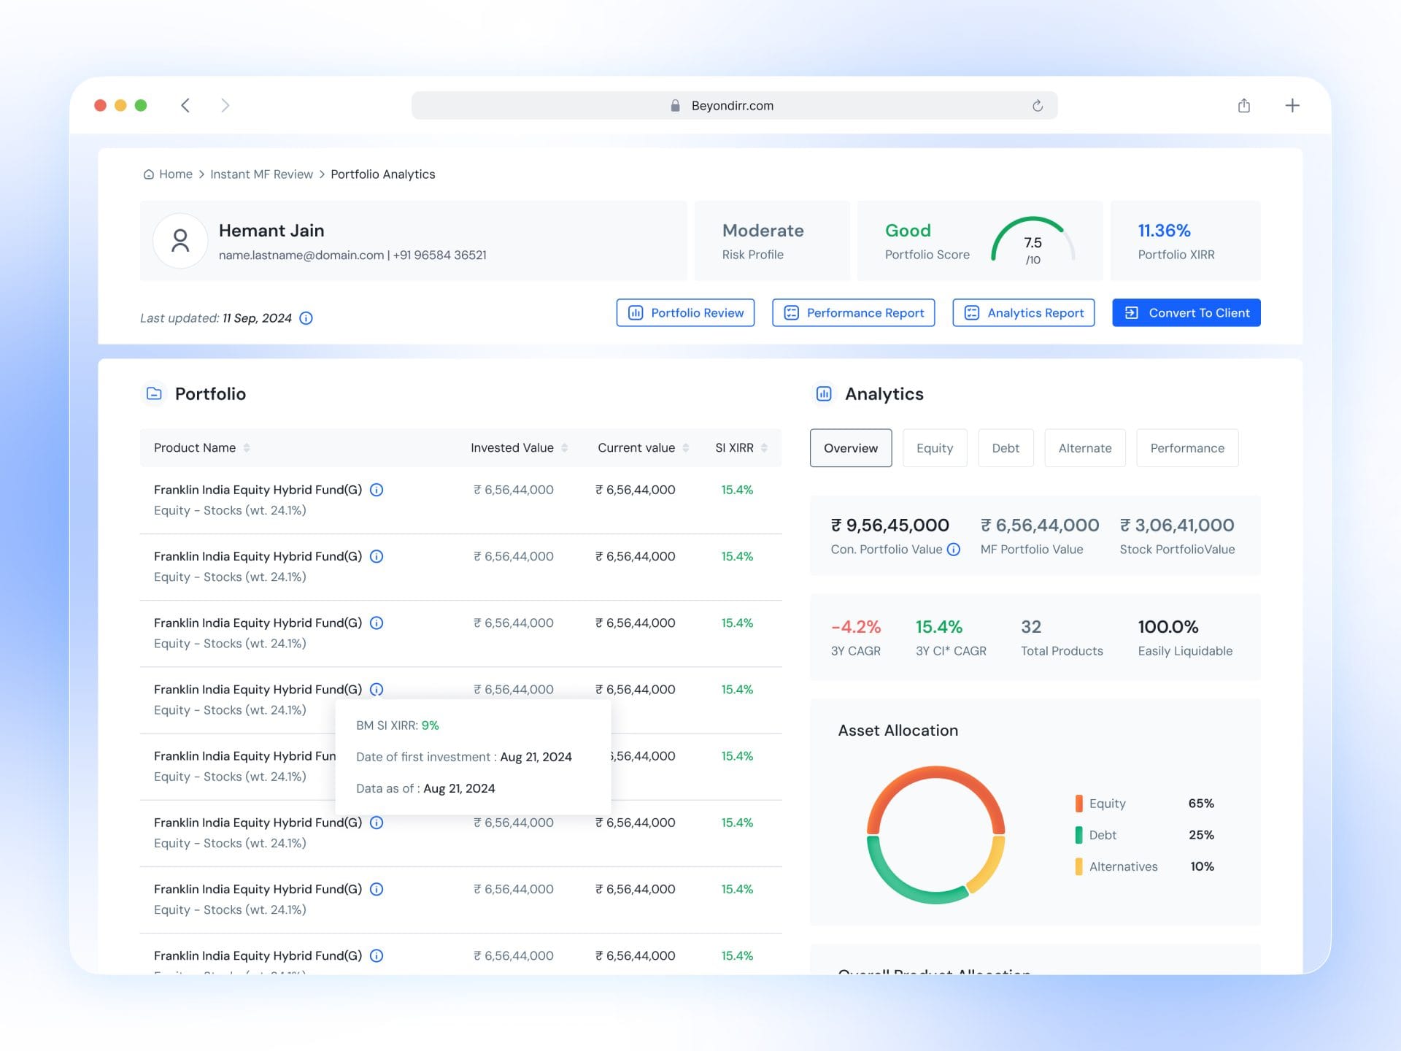Click the BM SI XIRR: 9% tooltip line
Screen dimensions: 1401x1051
(x=398, y=725)
